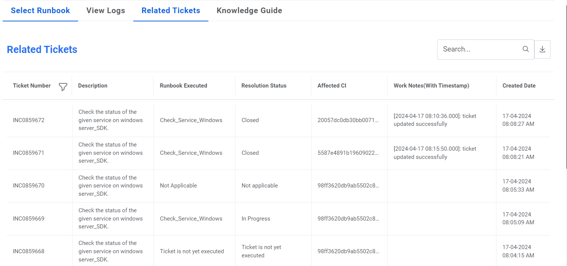Click ticket INC0859669 in the table
The height and width of the screenshot is (266, 567).
pyautogui.click(x=29, y=219)
